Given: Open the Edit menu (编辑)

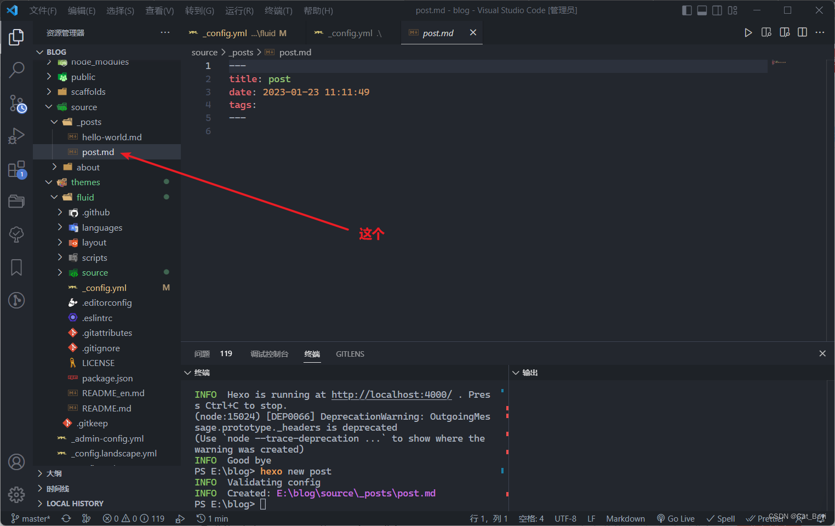Looking at the screenshot, I should [82, 10].
